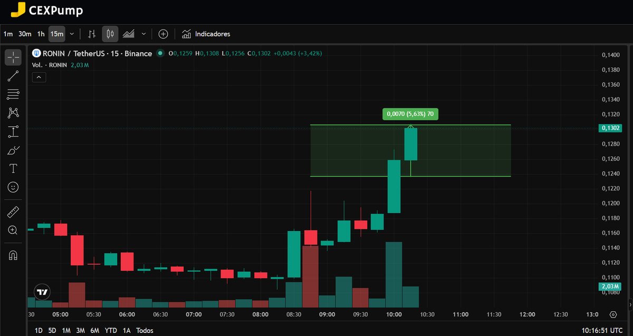The height and width of the screenshot is (336, 633).
Task: Select the 1m interval
Action: [x=8, y=34]
